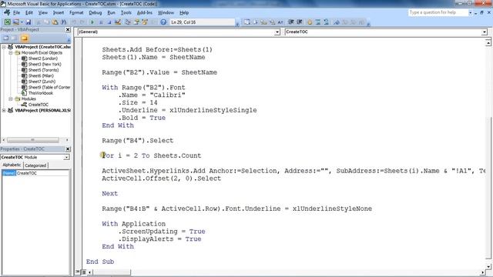Click the Outdent icon

tap(300, 22)
